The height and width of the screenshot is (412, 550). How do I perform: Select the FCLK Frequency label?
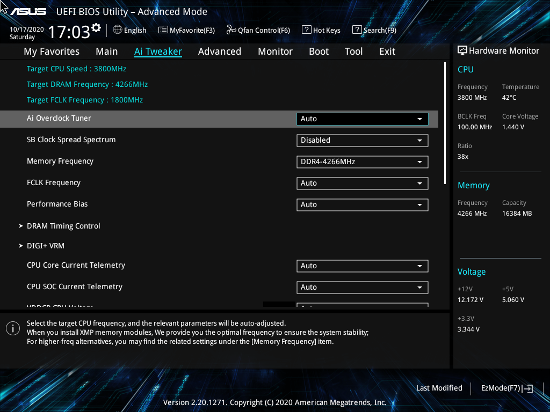pyautogui.click(x=54, y=182)
